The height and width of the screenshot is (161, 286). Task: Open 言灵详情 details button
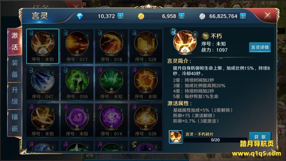260,48
